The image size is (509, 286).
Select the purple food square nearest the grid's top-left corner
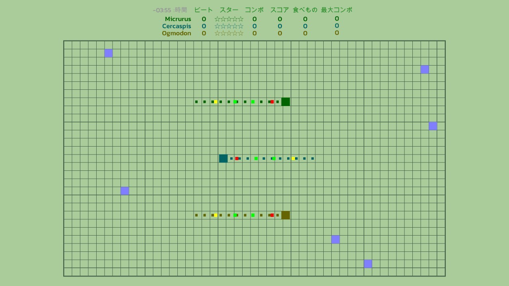[109, 53]
